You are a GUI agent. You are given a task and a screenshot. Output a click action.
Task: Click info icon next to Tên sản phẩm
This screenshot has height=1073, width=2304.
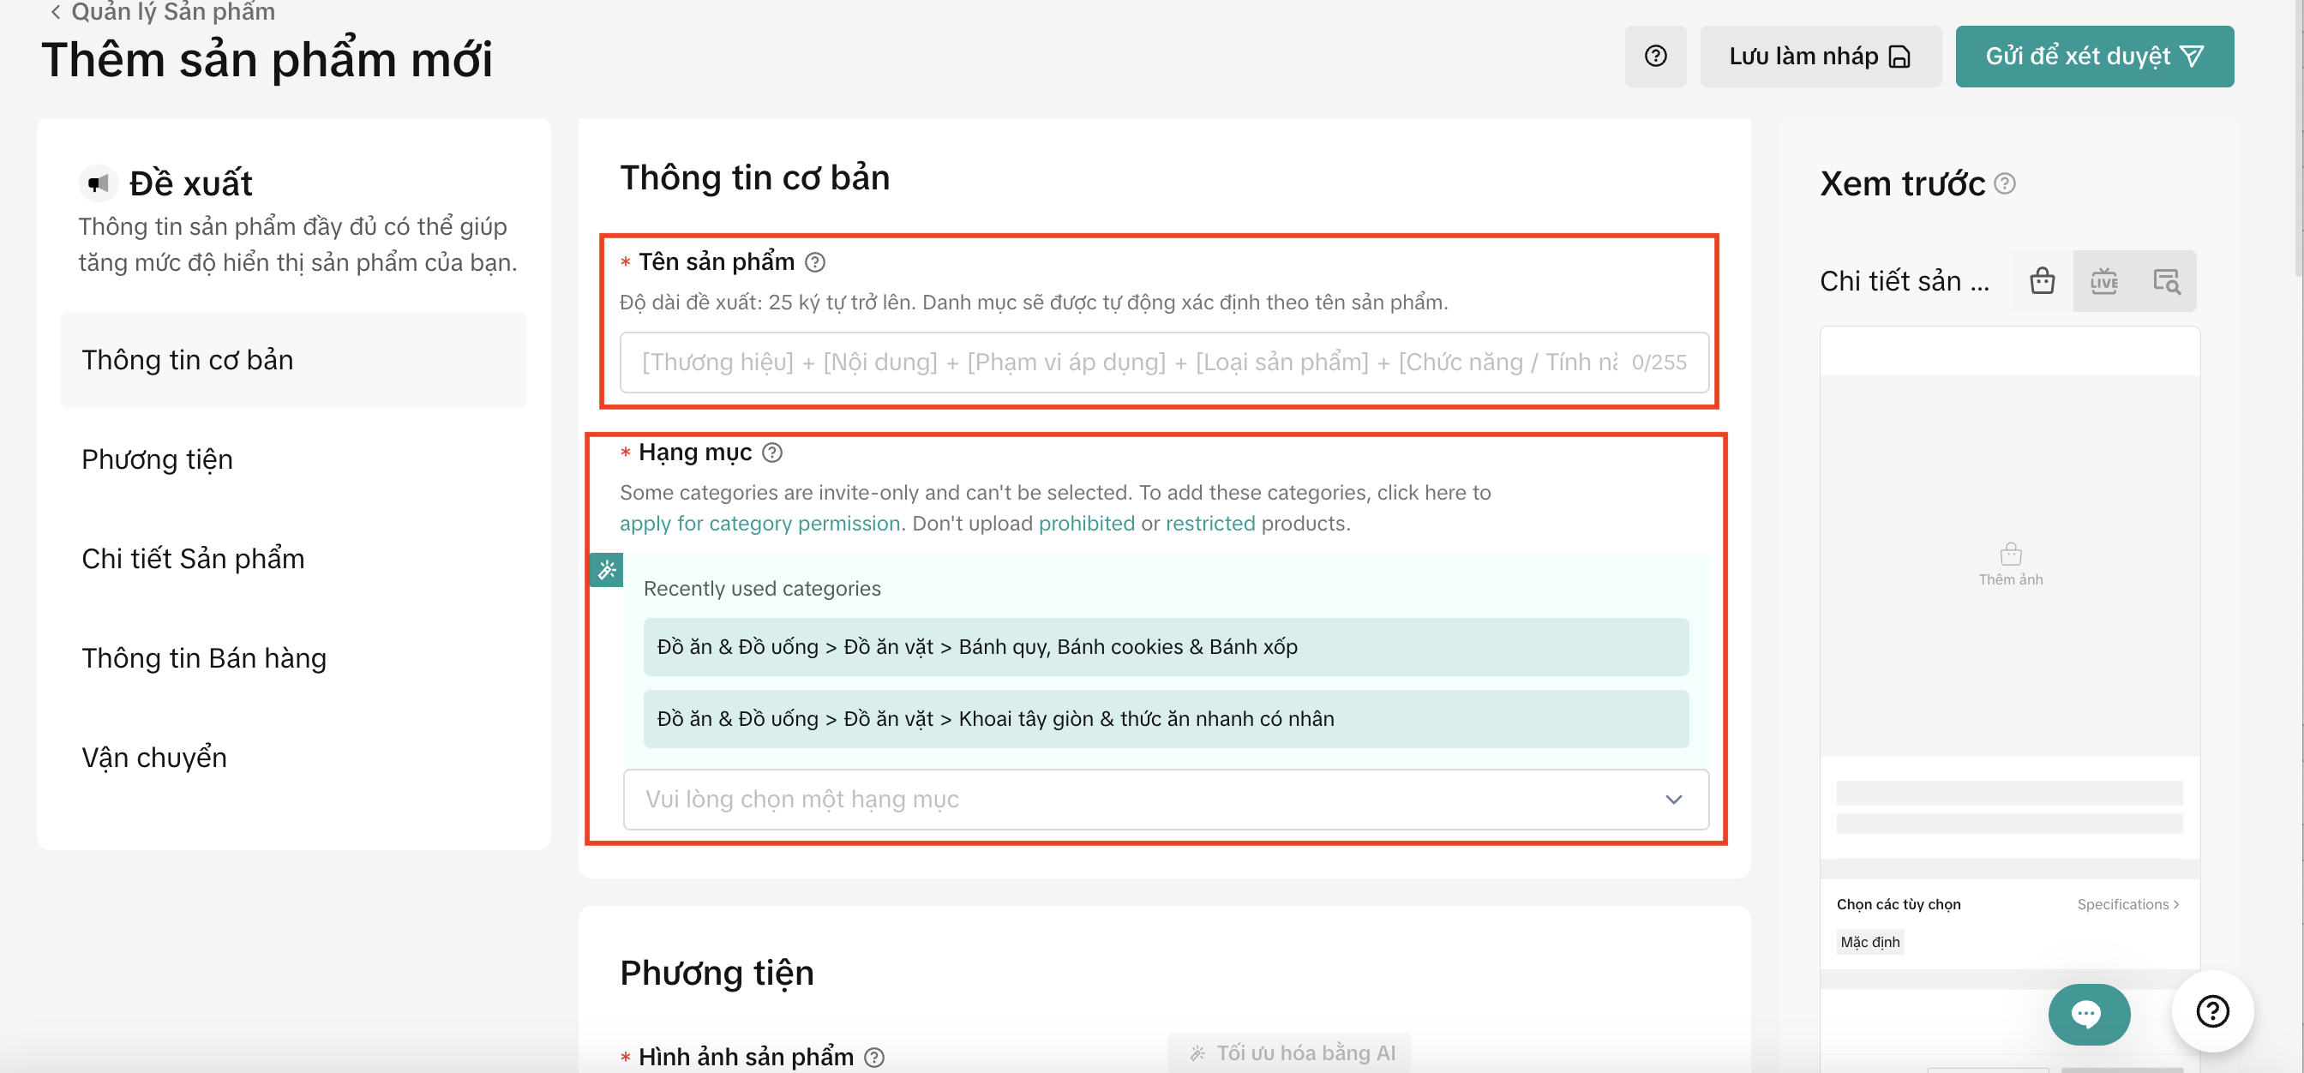[x=815, y=263]
